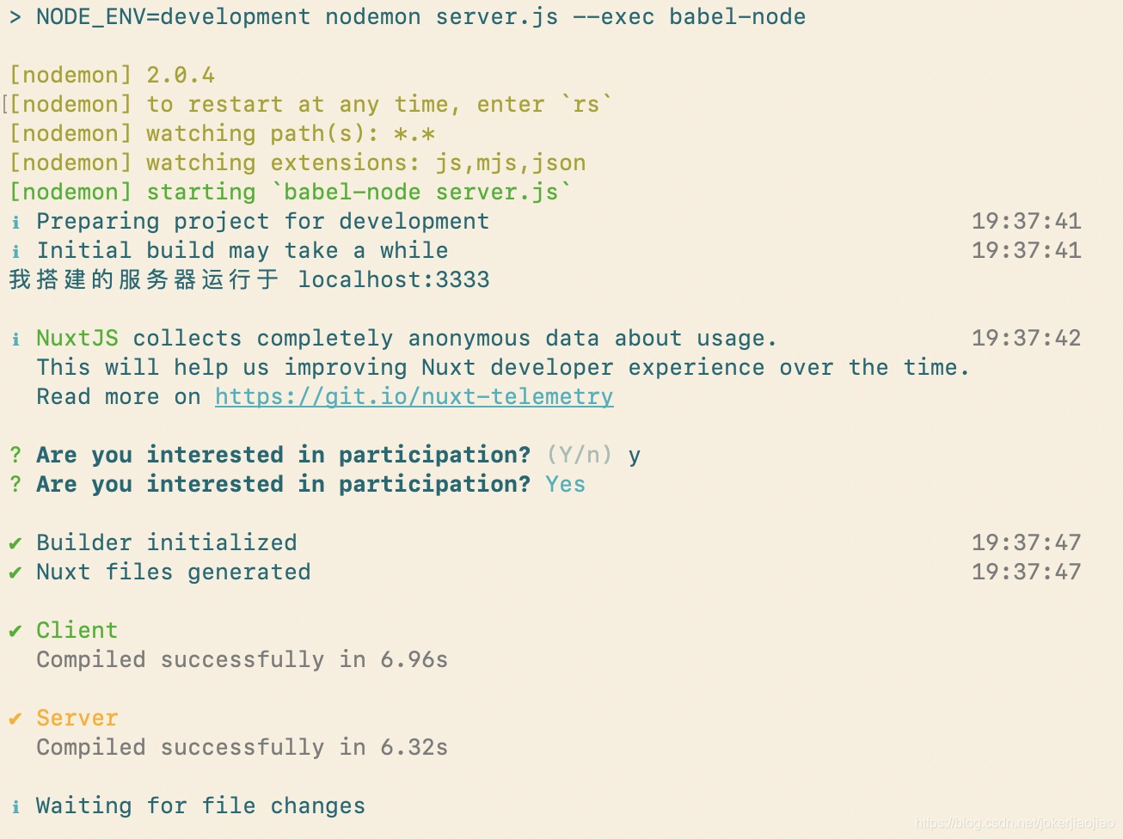The image size is (1123, 839).
Task: Click the orange Server heading
Action: tap(77, 718)
